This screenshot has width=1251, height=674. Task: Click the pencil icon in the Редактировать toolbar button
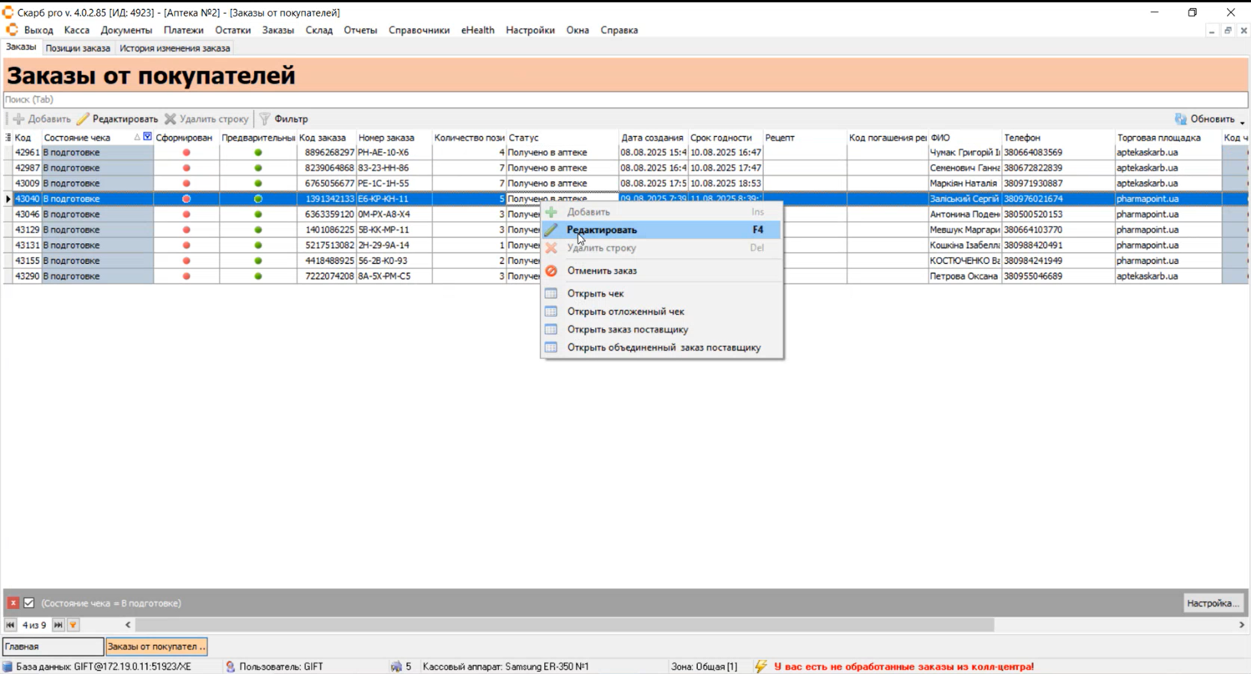83,119
